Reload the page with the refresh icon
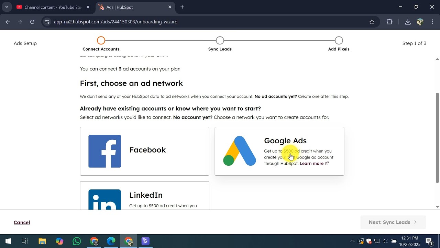This screenshot has height=248, width=440. click(x=32, y=22)
